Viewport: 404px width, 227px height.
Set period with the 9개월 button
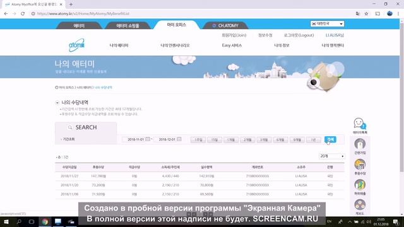(x=297, y=140)
